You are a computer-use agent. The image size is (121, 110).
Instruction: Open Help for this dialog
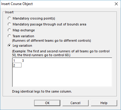104,103
